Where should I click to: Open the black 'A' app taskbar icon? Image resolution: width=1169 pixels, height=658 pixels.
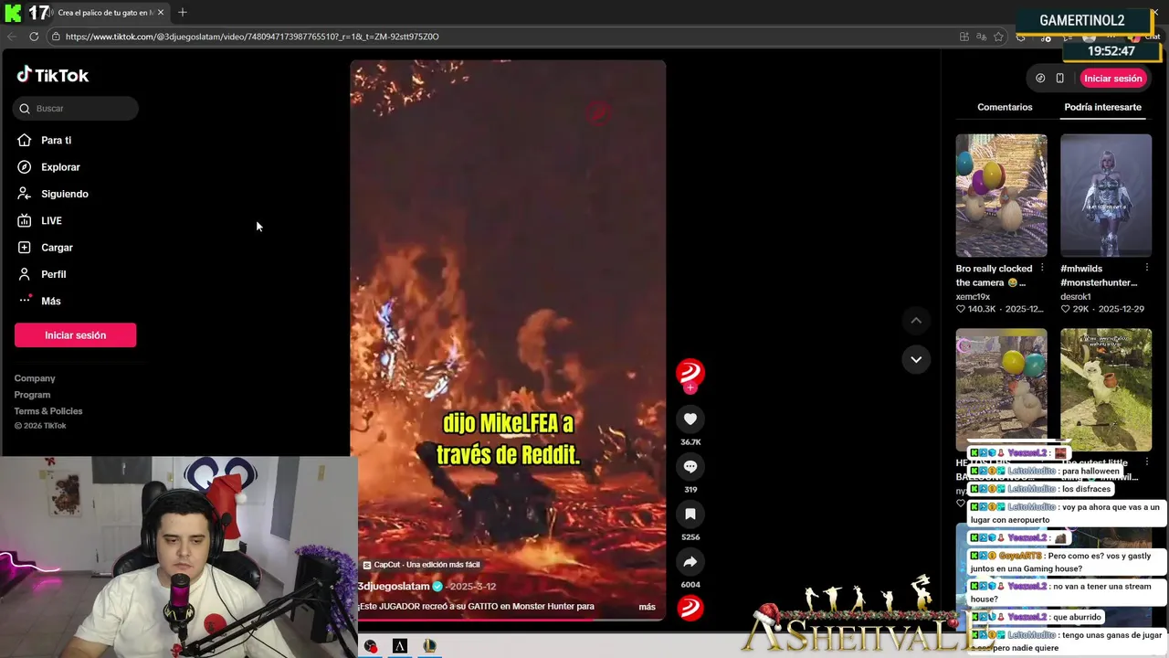(x=400, y=646)
